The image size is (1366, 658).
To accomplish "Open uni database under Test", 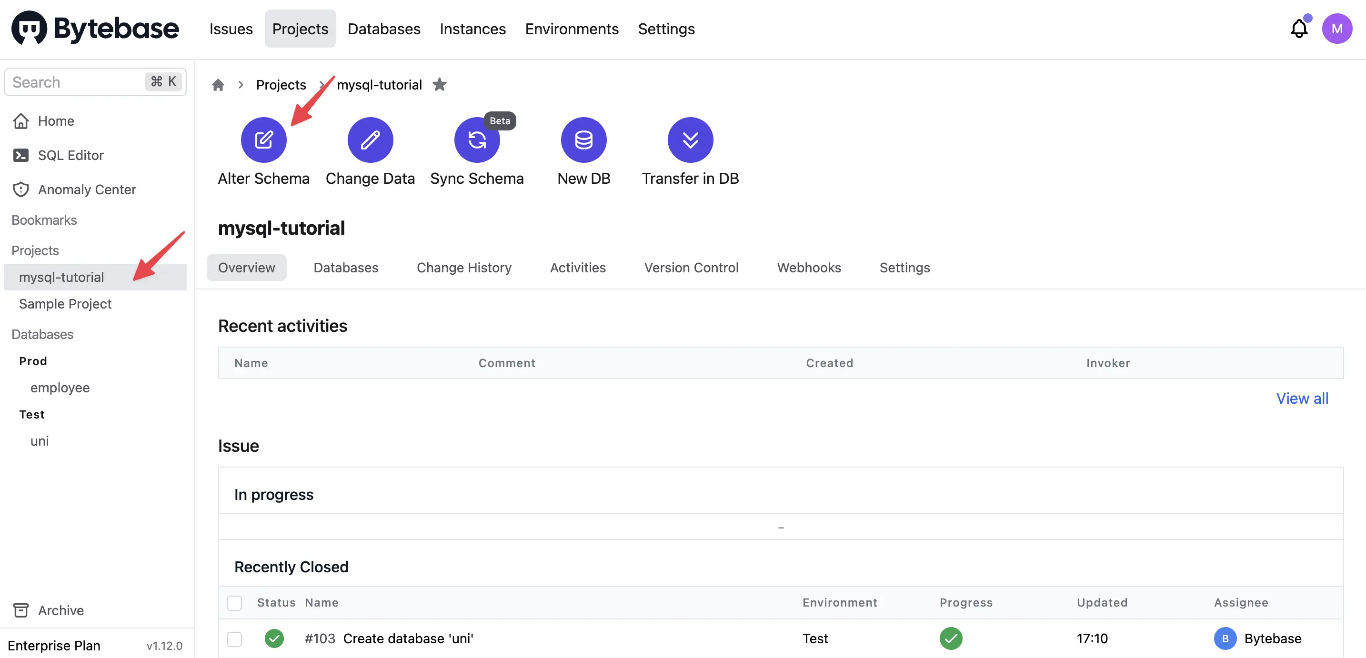I will pyautogui.click(x=39, y=440).
